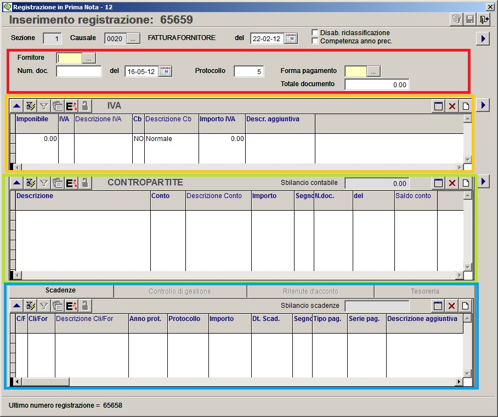Click the window icon in the CONTROPARTITE section

[x=438, y=183]
